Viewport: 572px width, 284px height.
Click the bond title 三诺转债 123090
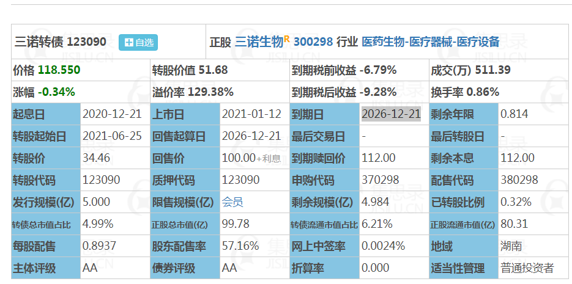(61, 42)
